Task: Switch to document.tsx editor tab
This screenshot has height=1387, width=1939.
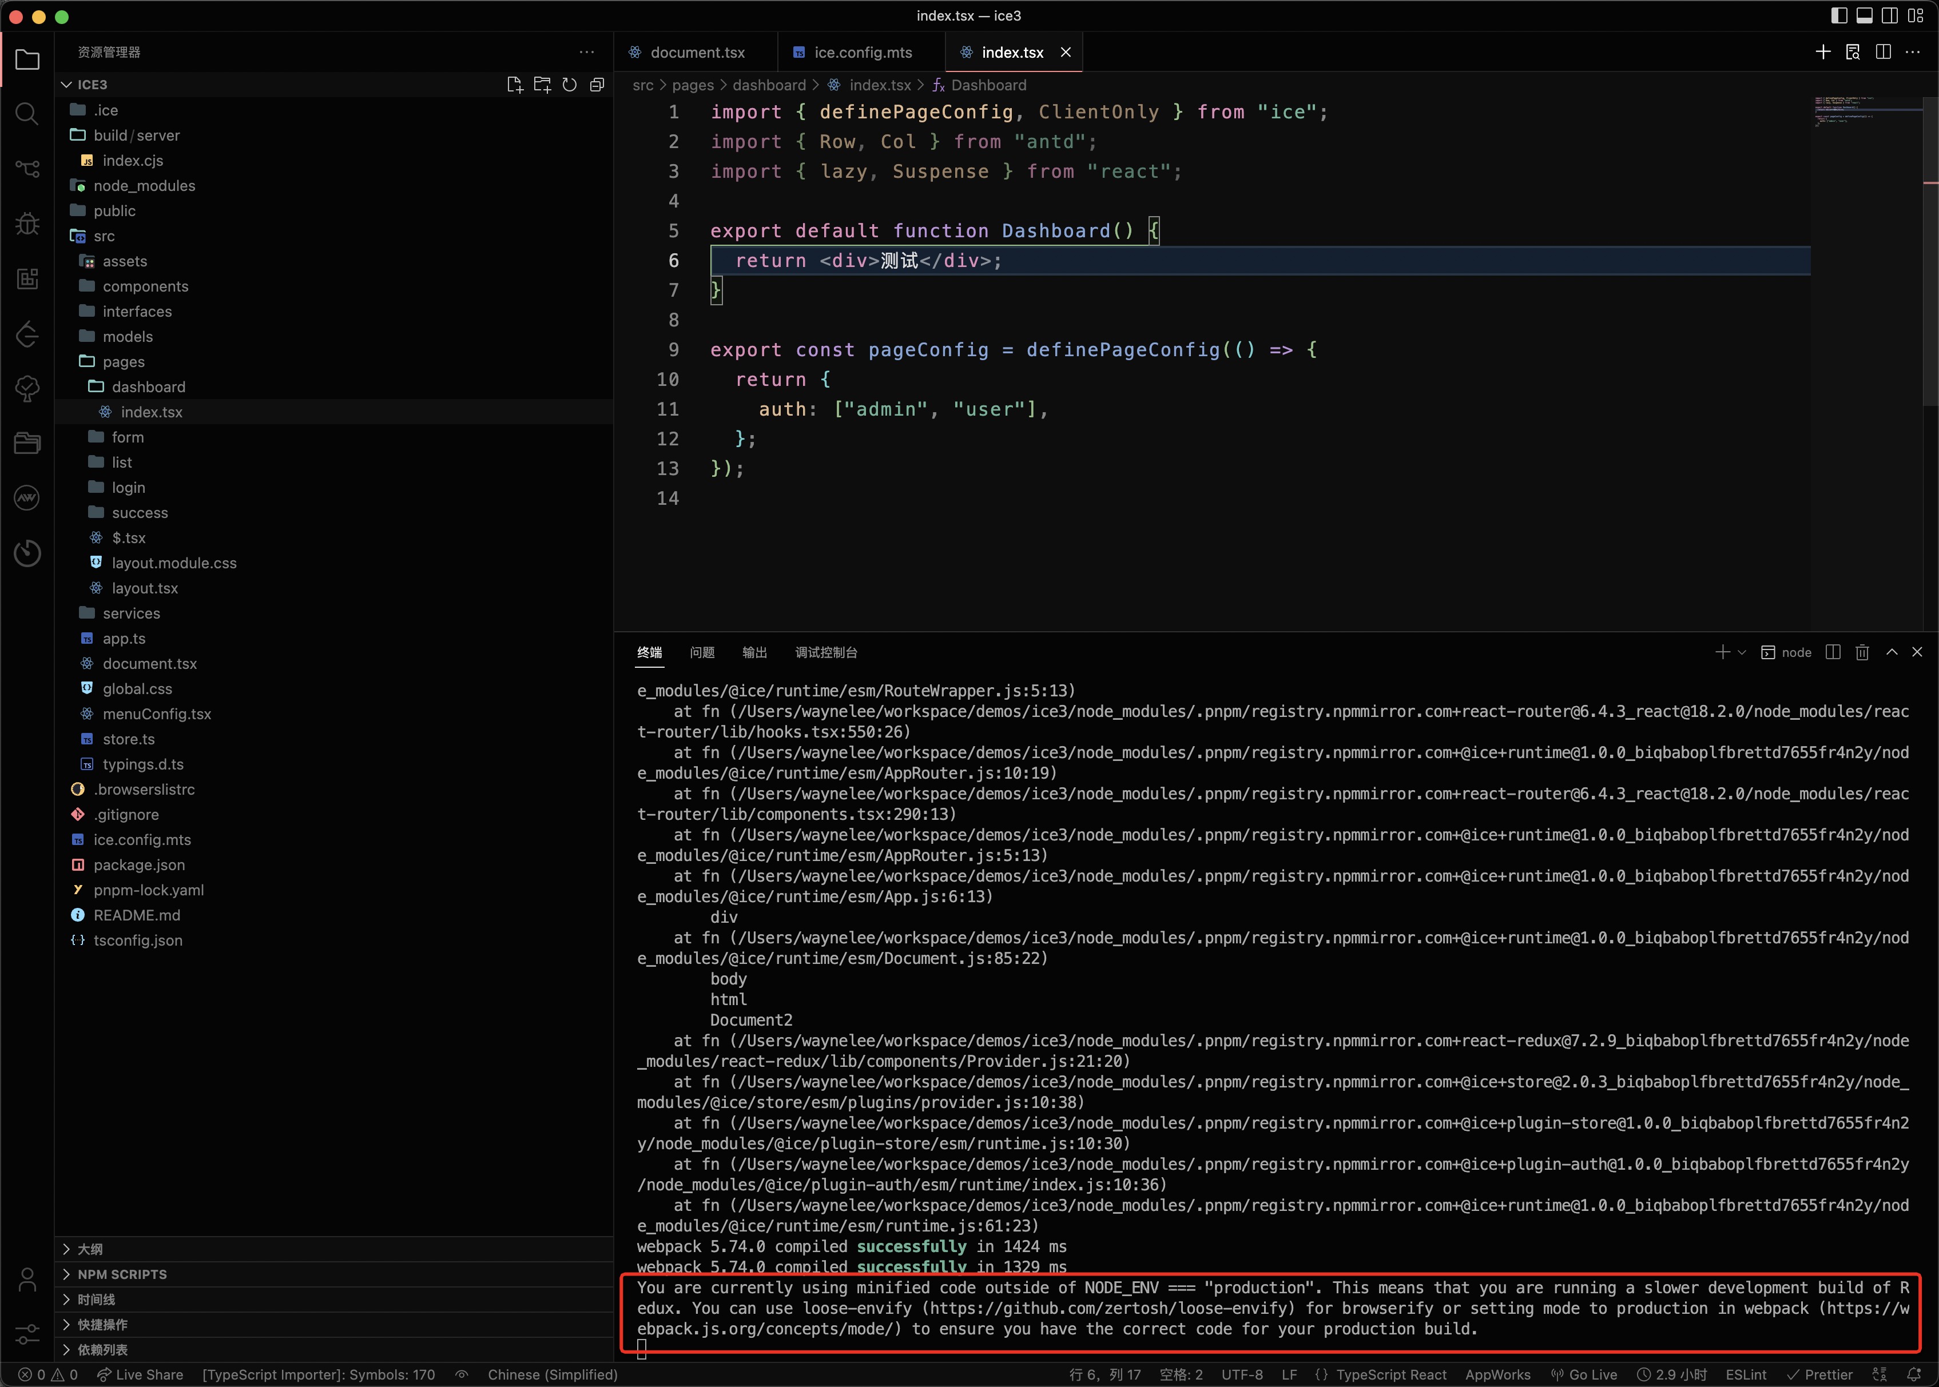Action: point(696,52)
